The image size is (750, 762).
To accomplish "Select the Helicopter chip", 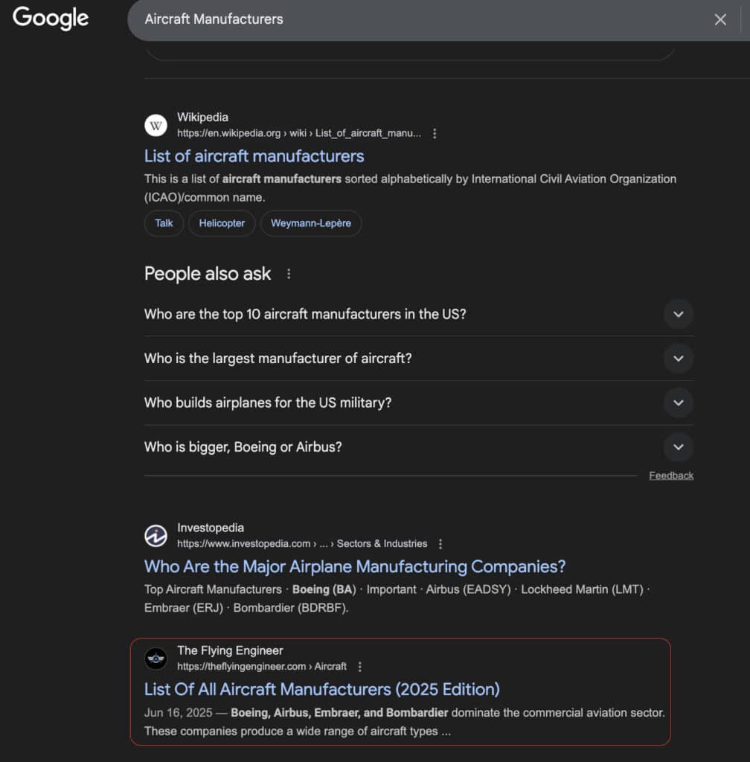I will [222, 223].
